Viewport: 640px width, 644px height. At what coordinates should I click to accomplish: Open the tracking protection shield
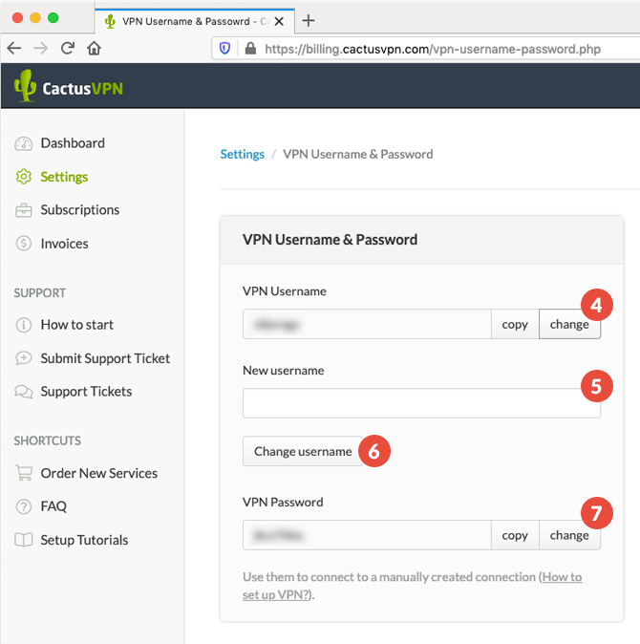click(224, 49)
